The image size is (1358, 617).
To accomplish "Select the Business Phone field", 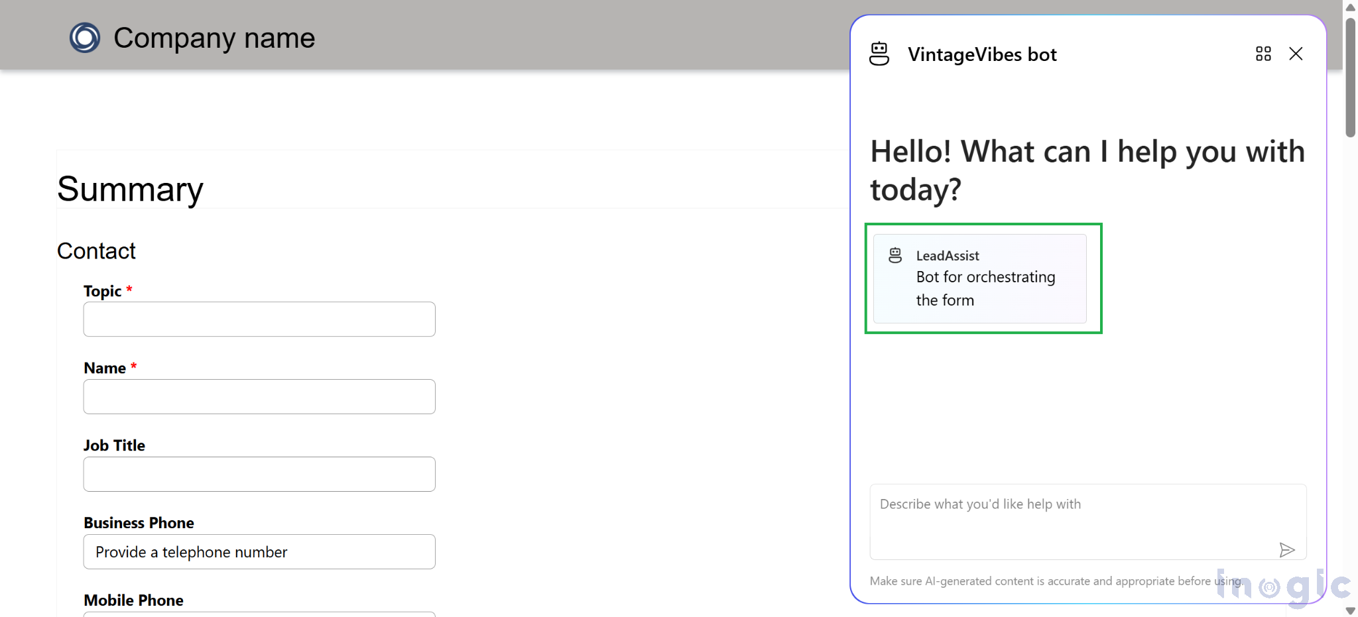I will [x=259, y=552].
